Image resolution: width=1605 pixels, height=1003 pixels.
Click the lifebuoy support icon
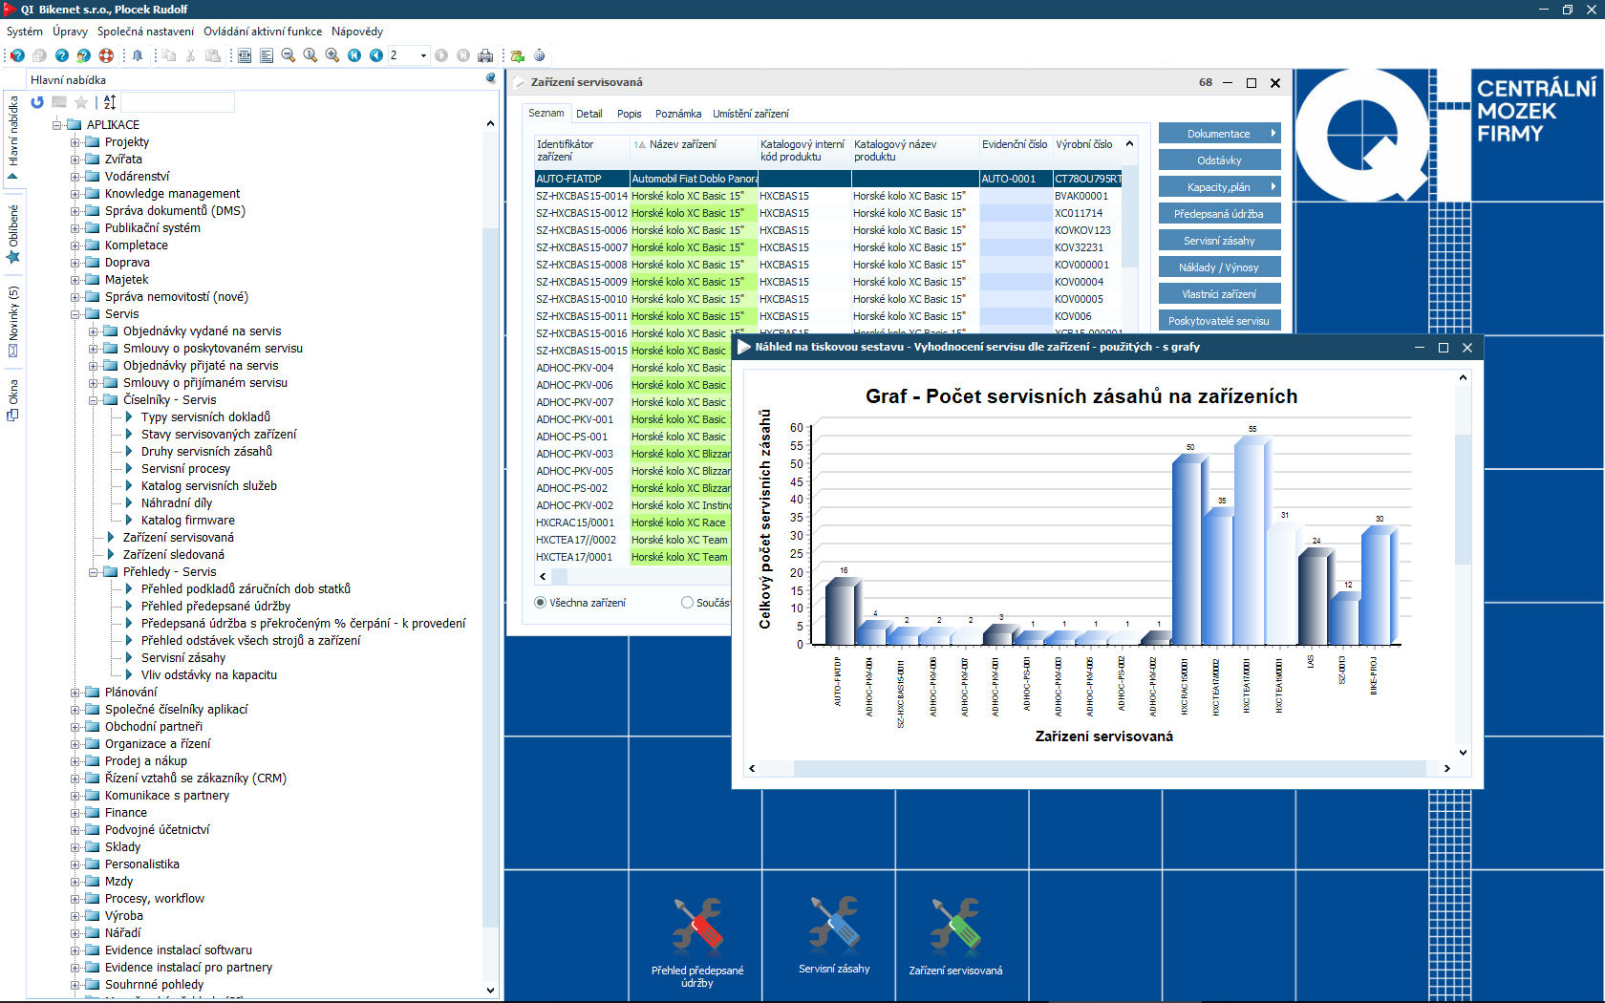pyautogui.click(x=106, y=55)
